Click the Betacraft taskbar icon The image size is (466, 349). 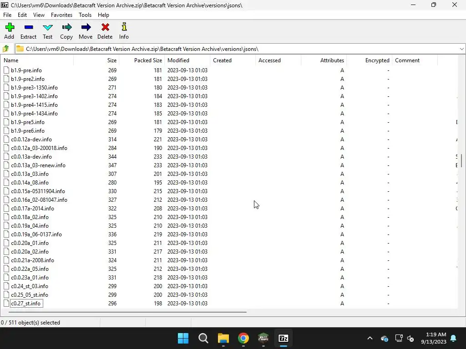pyautogui.click(x=263, y=338)
